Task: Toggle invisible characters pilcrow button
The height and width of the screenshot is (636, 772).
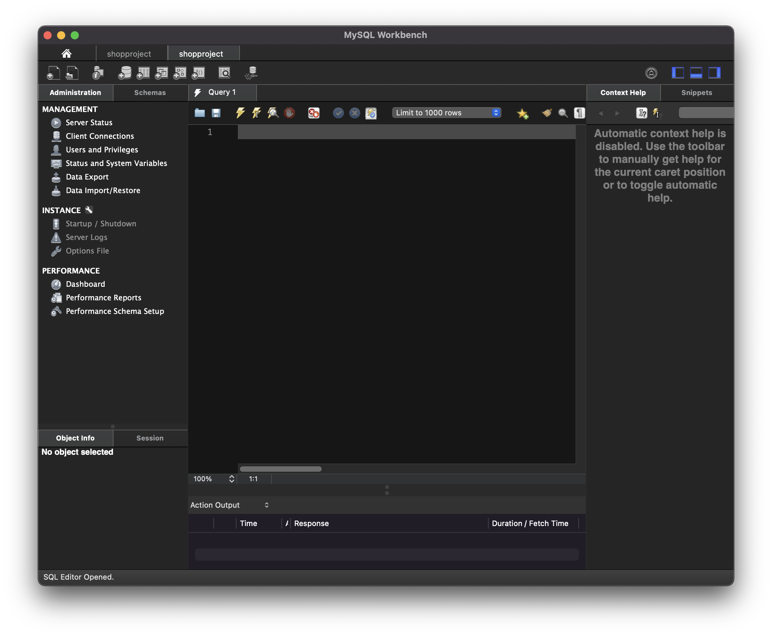Action: point(579,113)
